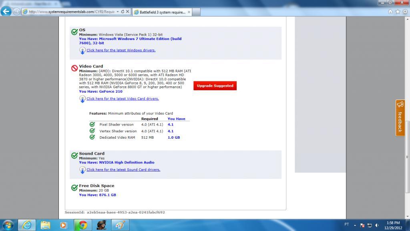Open the latest Sound Card drivers link
This screenshot has height=231, width=410.
click(x=123, y=170)
